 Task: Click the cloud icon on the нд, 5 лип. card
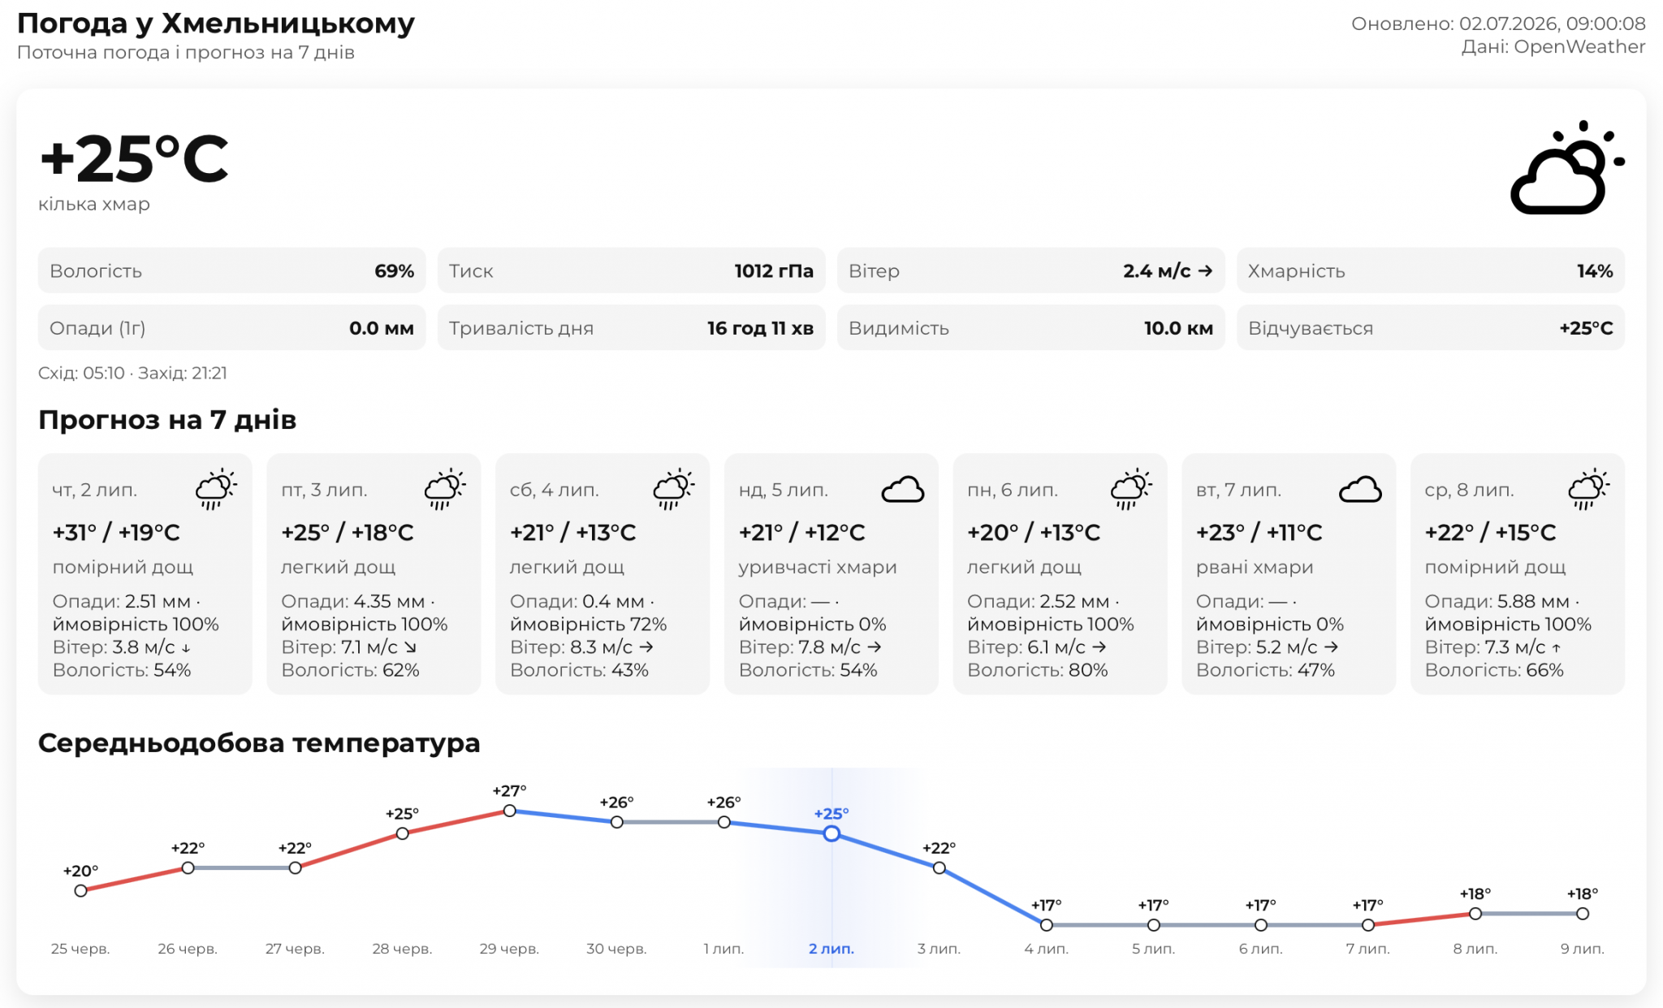click(x=903, y=490)
